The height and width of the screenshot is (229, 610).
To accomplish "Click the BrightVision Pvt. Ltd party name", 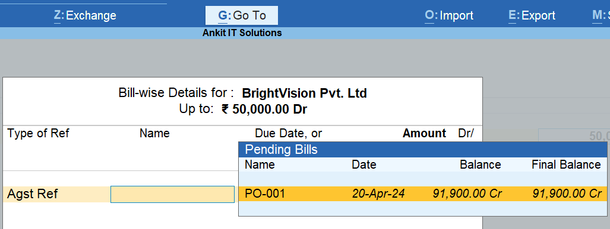I will (304, 93).
